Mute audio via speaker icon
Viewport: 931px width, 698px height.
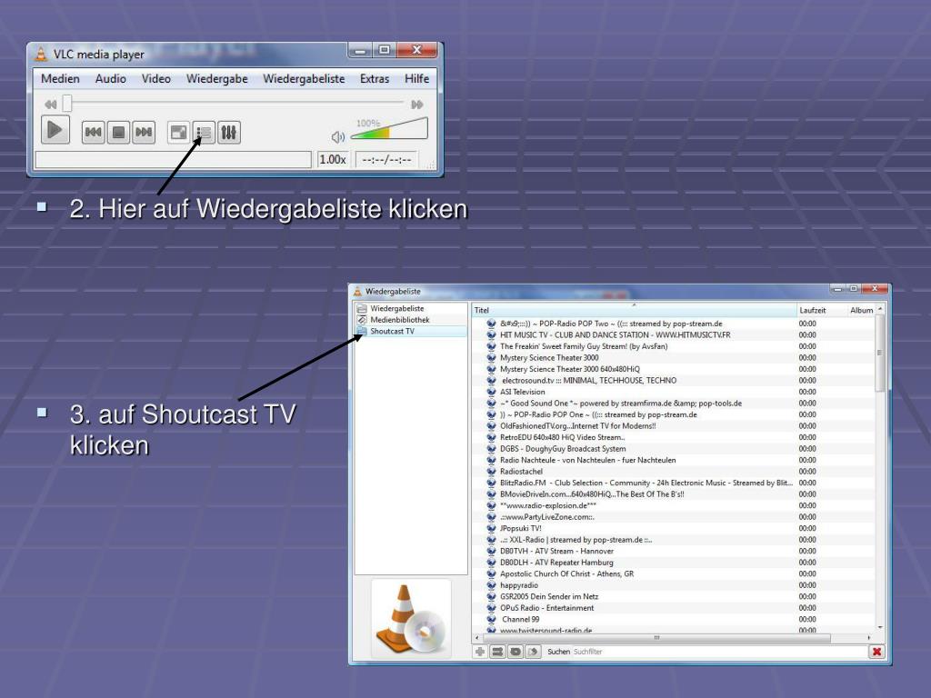(x=338, y=137)
